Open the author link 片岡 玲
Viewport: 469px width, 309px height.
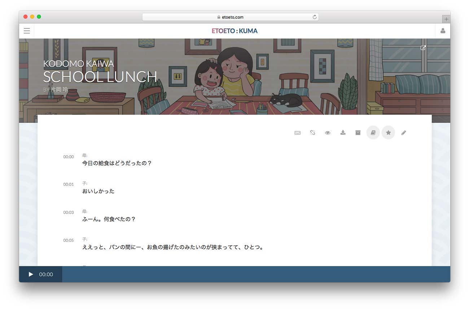[59, 90]
